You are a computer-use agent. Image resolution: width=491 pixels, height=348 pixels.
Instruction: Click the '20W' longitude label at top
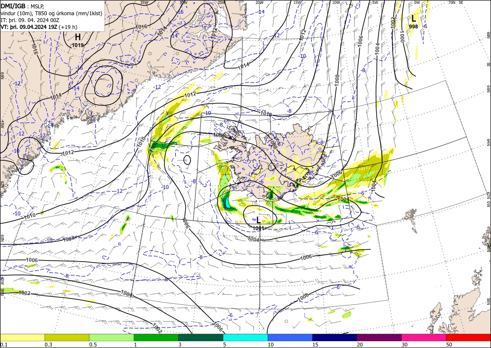(259, 2)
